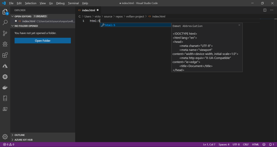Open the Help menu
277x147 pixels.
tap(85, 3)
